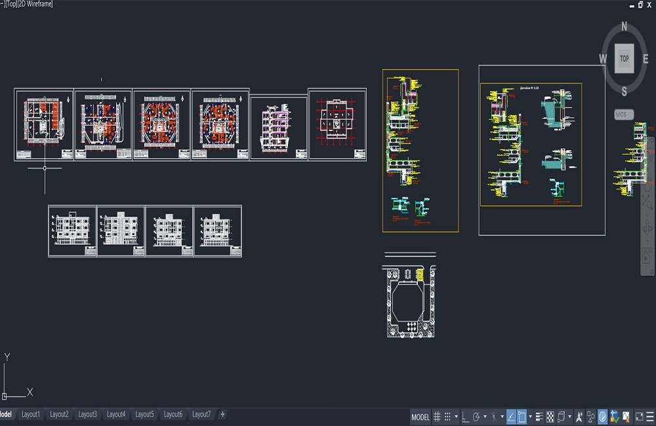Click the N compass direction on ViewCube

coord(625,27)
